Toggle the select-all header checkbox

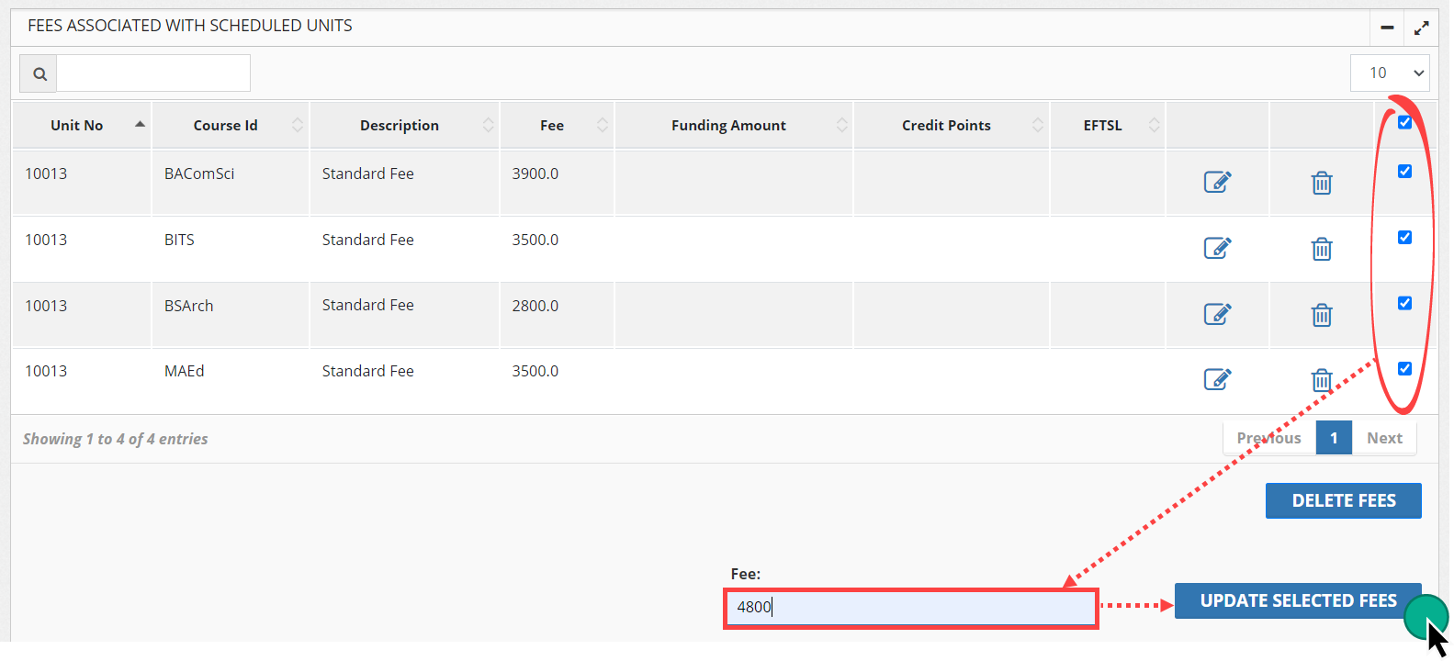(x=1404, y=122)
